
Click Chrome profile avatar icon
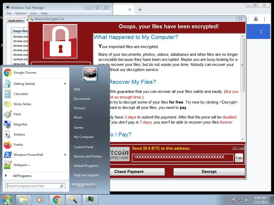(x=256, y=19)
